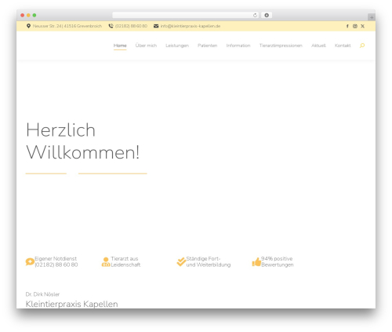Click the browser address bar field
Viewport: 392px width, 332px height.
[x=186, y=15]
